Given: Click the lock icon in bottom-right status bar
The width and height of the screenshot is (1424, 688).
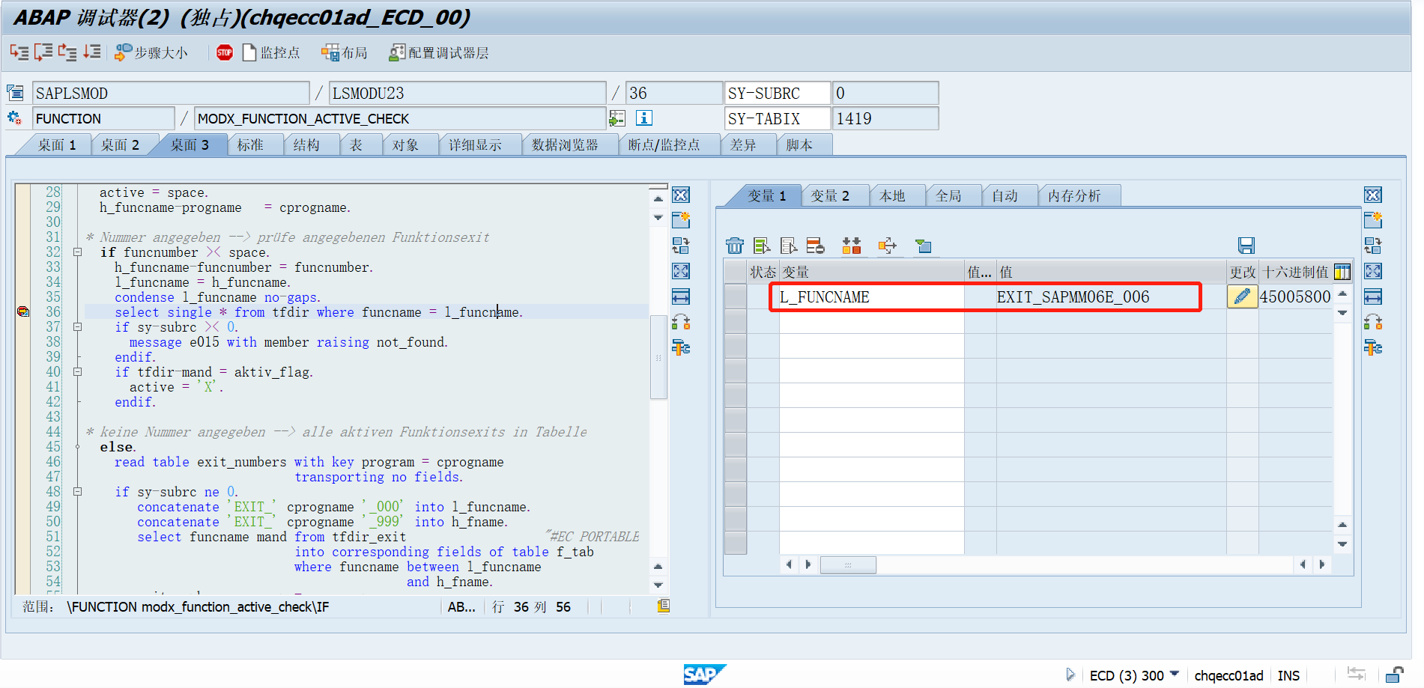Looking at the screenshot, I should coord(1395,675).
